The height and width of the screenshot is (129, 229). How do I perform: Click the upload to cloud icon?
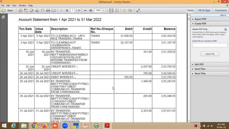pyautogui.click(x=37, y=10)
